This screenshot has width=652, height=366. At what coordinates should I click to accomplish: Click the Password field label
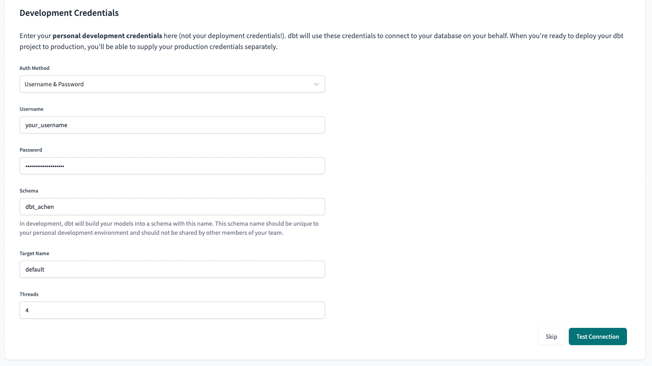click(x=30, y=149)
